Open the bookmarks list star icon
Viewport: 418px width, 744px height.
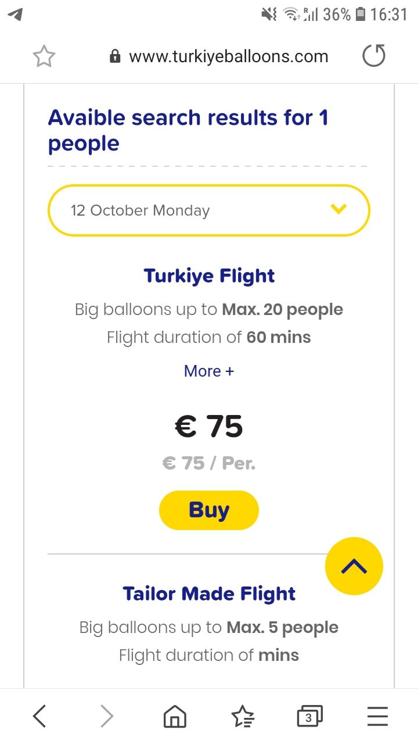click(x=242, y=717)
